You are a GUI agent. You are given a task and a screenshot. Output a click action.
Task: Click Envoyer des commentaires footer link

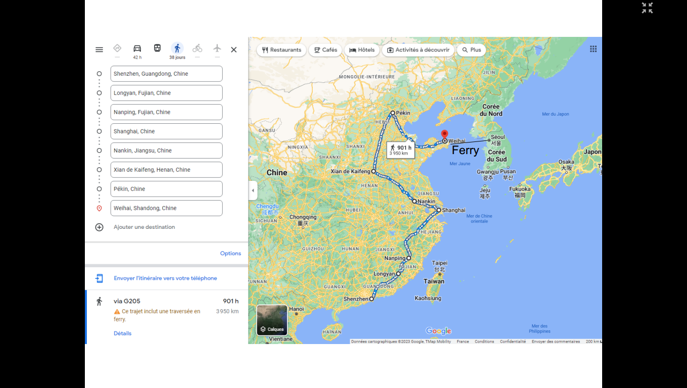tap(556, 342)
